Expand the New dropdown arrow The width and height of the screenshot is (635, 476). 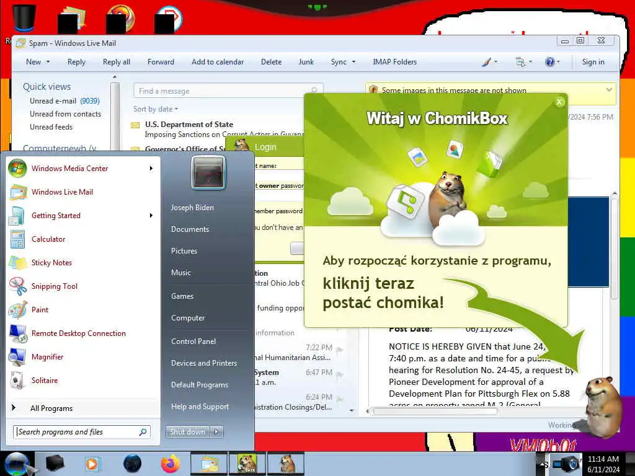tap(48, 62)
